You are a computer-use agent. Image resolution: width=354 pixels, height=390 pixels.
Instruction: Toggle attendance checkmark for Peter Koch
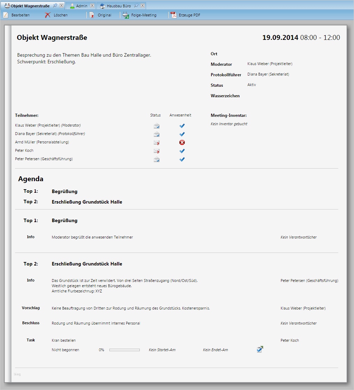click(182, 151)
